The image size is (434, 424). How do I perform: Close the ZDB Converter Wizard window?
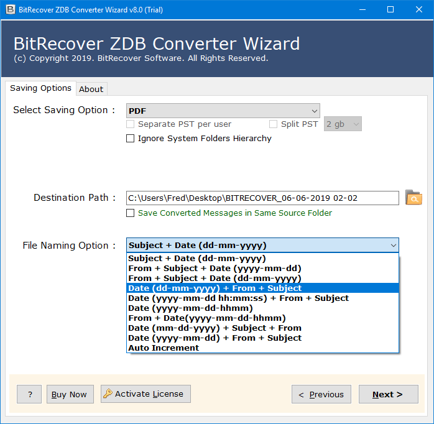click(x=419, y=10)
